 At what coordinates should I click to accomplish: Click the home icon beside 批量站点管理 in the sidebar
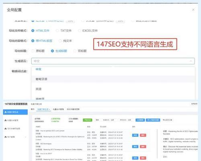[x=6, y=120]
